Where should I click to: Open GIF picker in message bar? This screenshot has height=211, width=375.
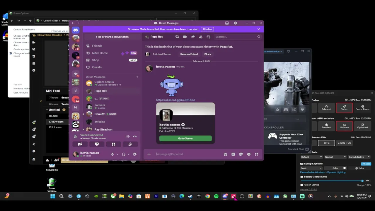pyautogui.click(x=233, y=154)
